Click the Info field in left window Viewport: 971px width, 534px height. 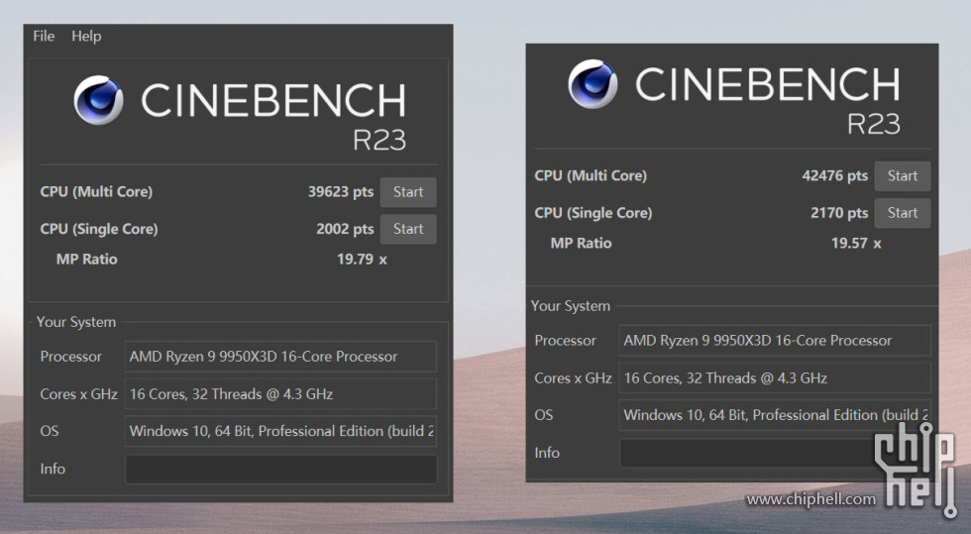tap(281, 469)
